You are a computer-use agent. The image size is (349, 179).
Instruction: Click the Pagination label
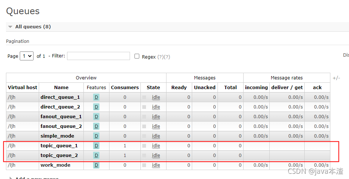[18, 41]
